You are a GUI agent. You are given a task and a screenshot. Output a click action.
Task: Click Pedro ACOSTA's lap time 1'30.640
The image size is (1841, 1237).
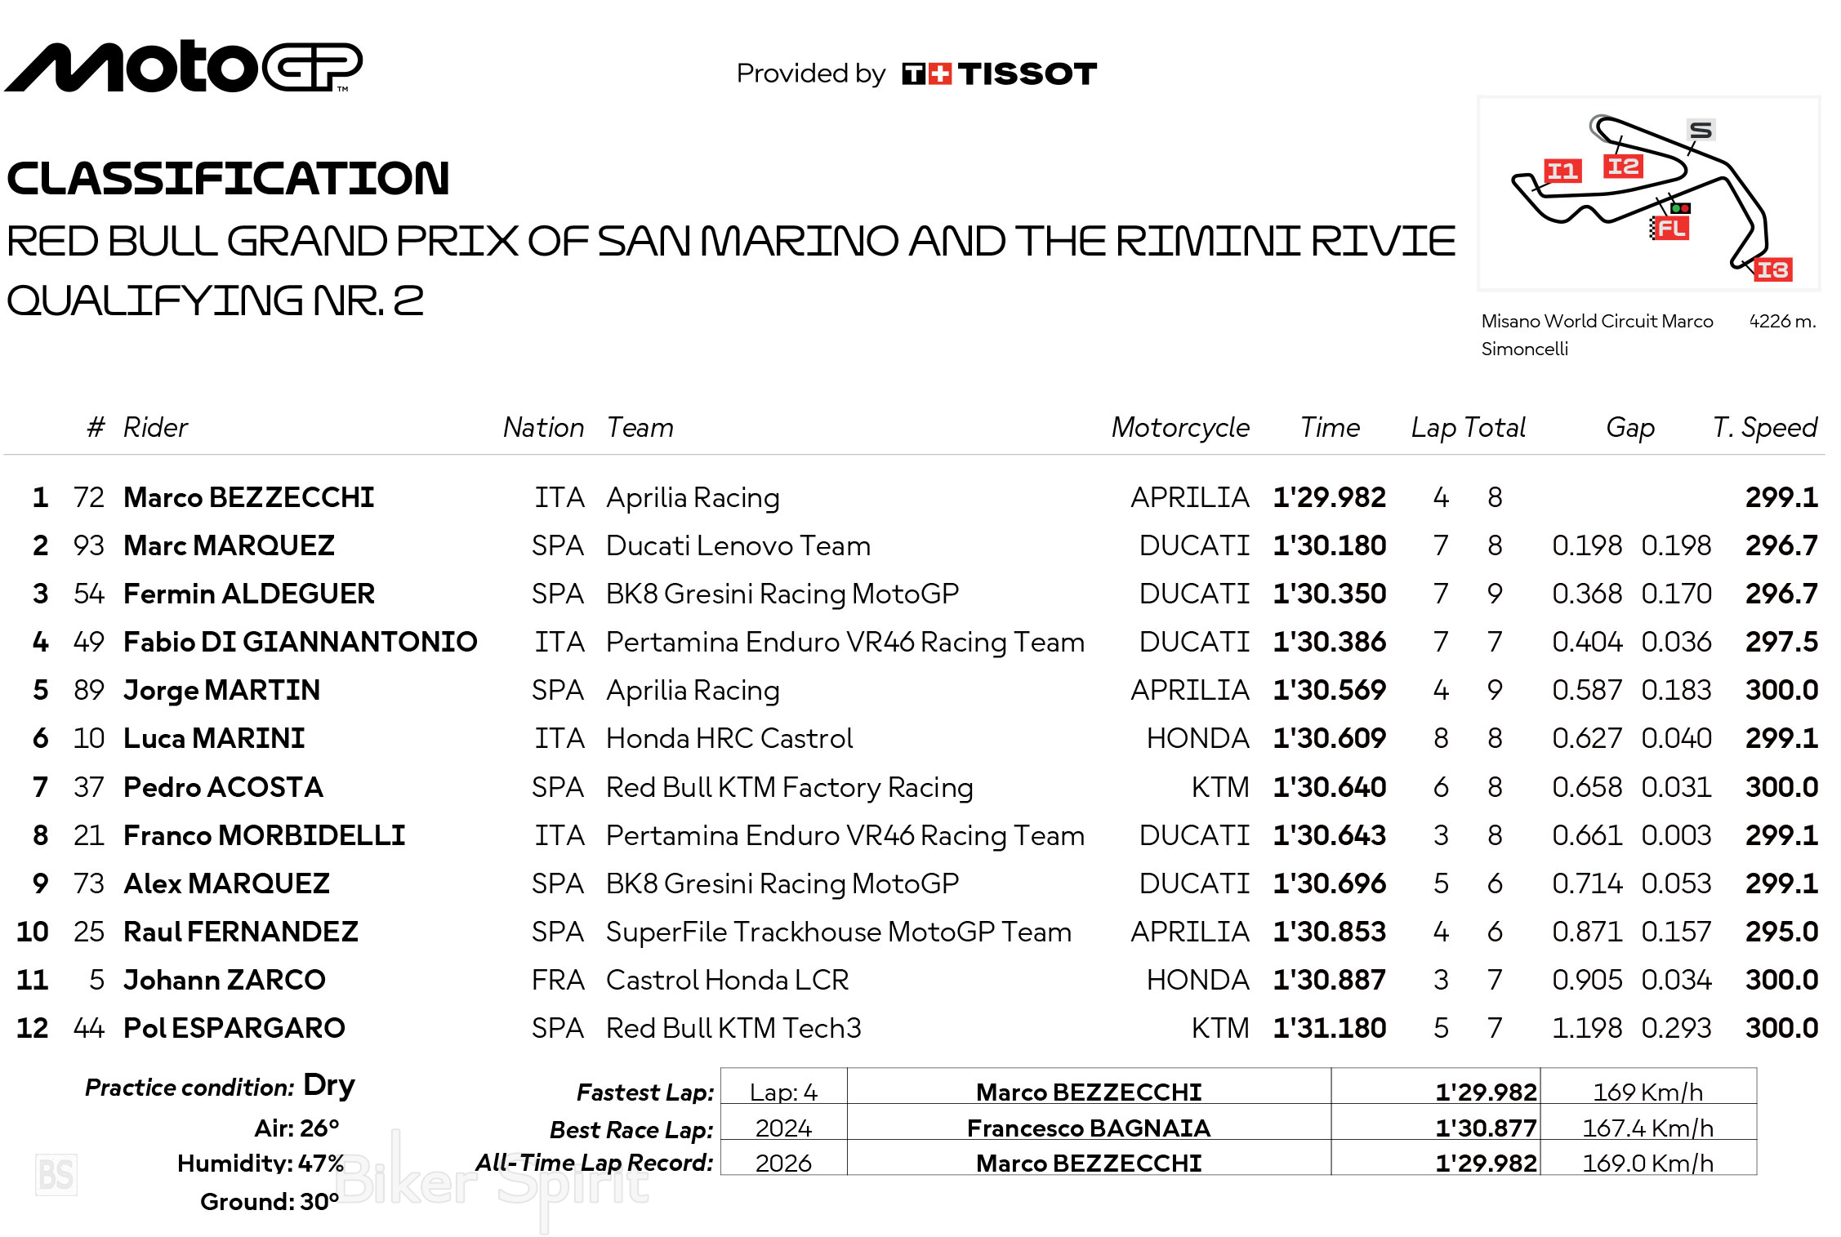(x=1329, y=787)
